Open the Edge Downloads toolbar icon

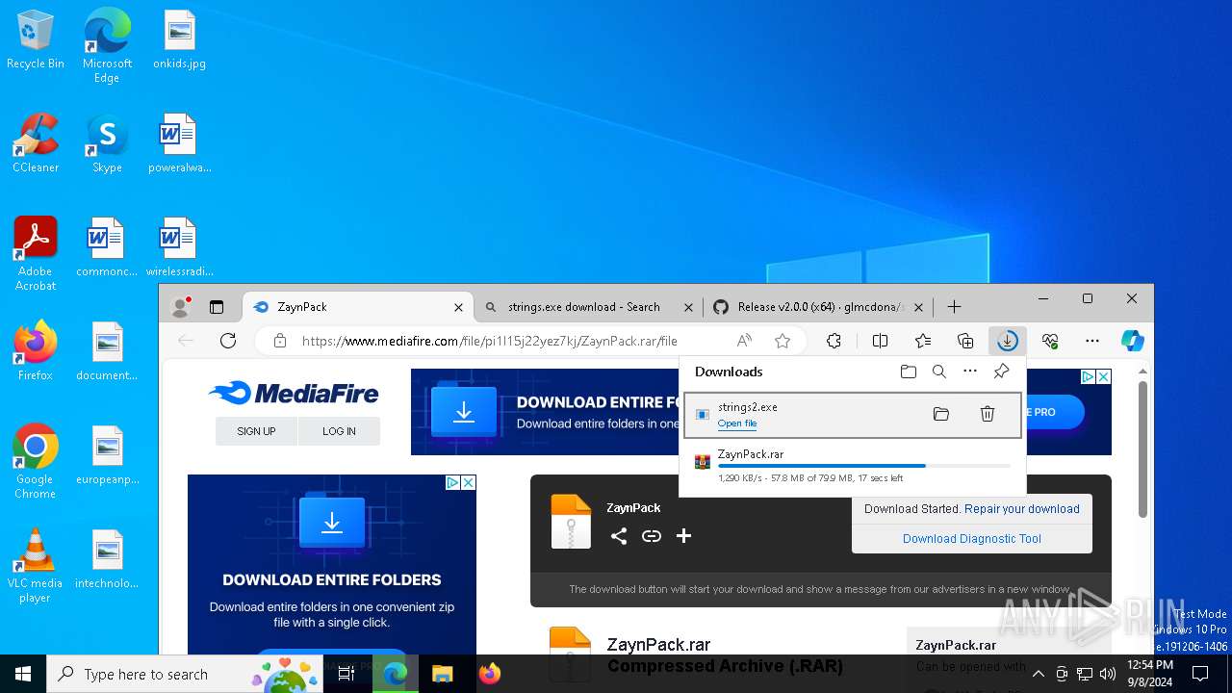(1007, 341)
